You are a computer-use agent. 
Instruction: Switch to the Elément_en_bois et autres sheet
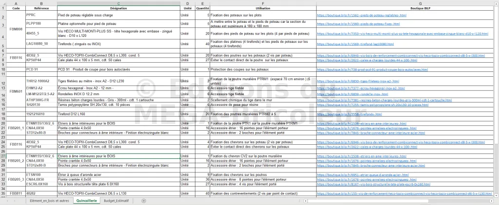pyautogui.click(x=49, y=200)
